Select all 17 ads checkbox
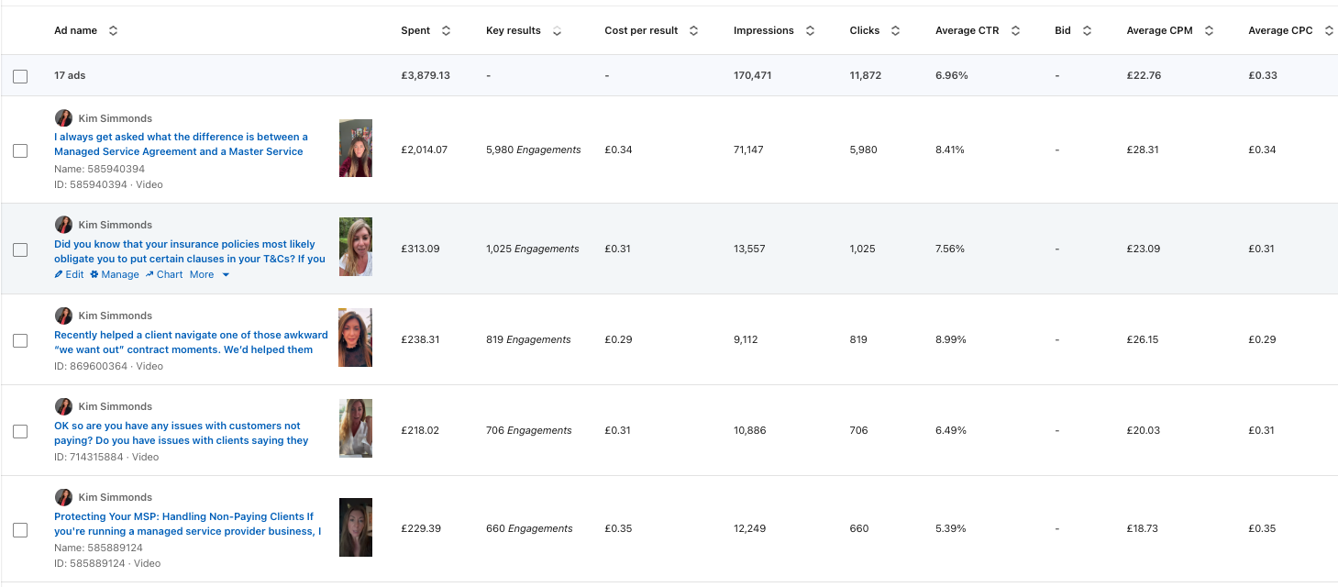The image size is (1338, 587). click(x=20, y=76)
